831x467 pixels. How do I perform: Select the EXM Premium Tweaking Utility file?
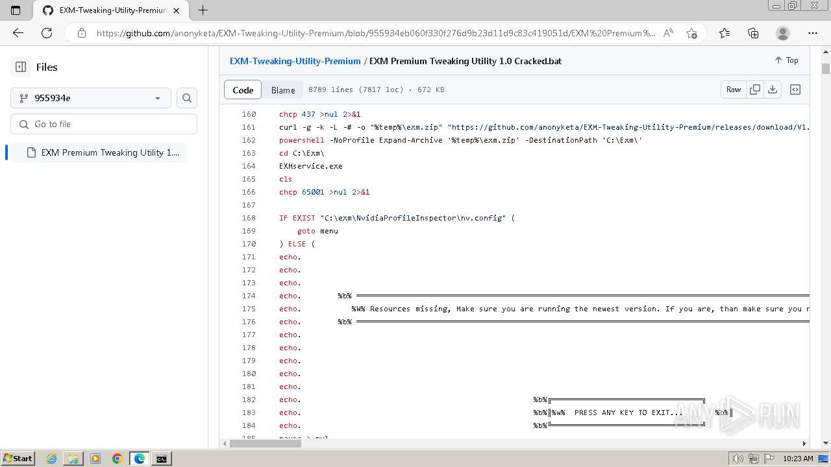[99, 152]
